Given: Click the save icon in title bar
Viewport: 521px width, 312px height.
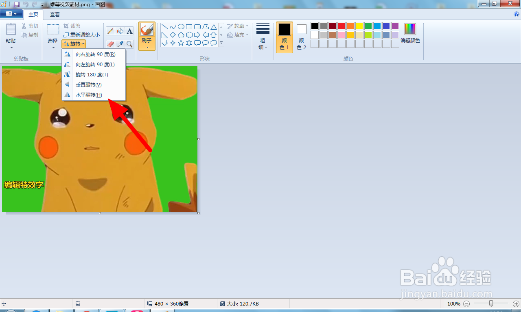Looking at the screenshot, I should (17, 4).
